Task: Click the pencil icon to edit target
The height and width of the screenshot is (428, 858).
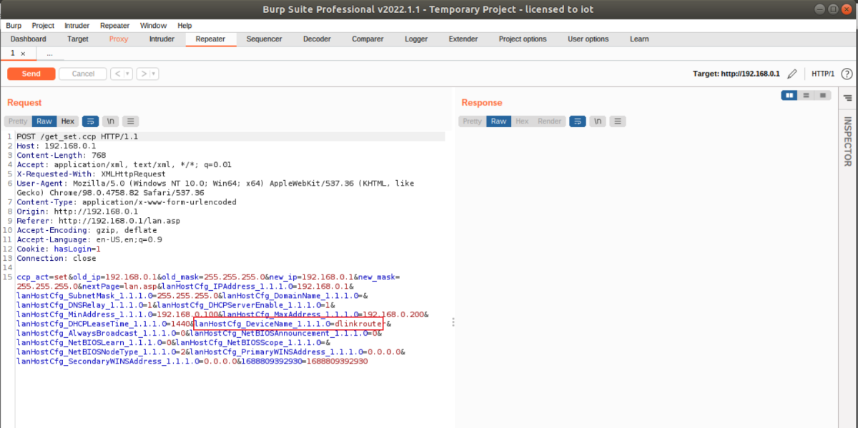Action: coord(792,74)
